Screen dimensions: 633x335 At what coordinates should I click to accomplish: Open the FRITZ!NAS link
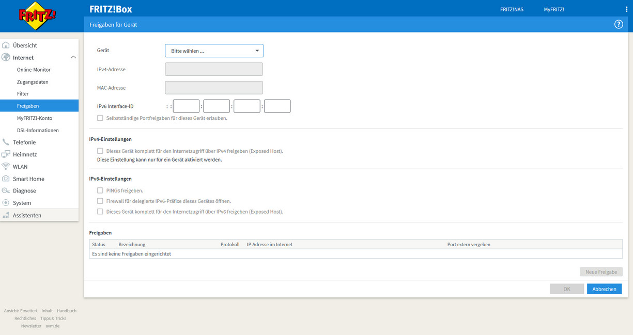(x=512, y=9)
